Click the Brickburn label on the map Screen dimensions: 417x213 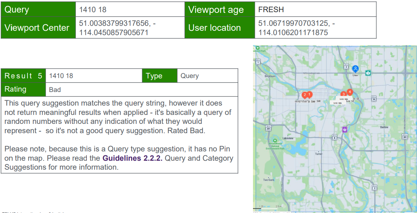270,76
